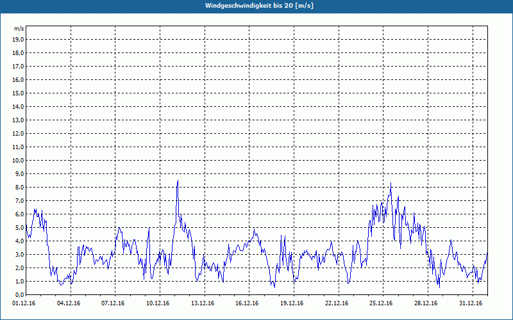Click the 0,0 y-axis label

click(x=19, y=294)
